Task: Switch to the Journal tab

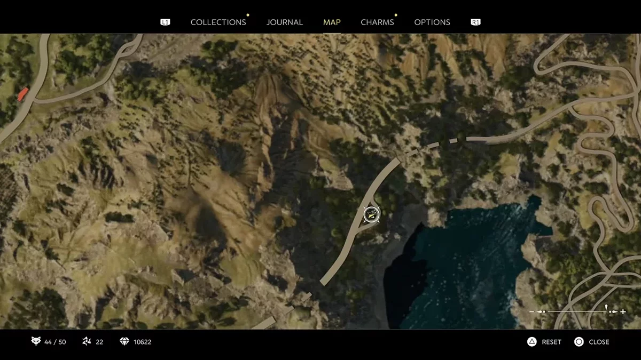Action: (x=284, y=22)
